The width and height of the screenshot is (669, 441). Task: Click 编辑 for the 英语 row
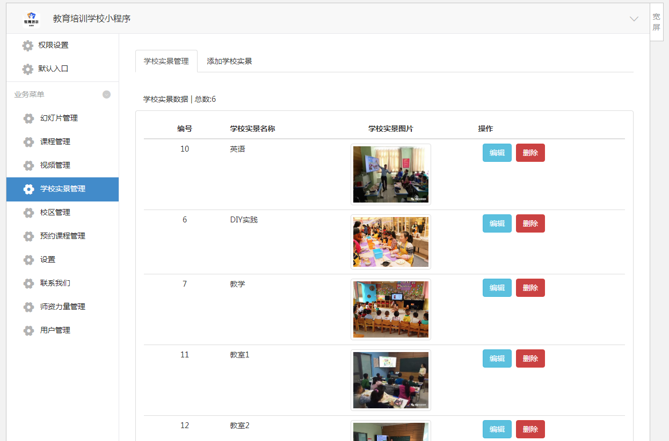coord(497,153)
